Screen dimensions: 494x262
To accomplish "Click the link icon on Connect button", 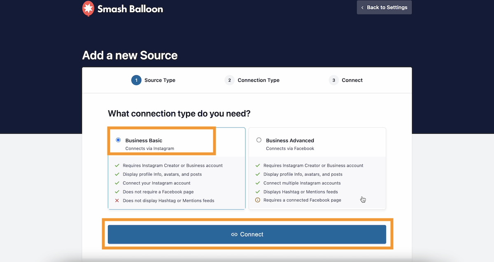I will (x=234, y=234).
